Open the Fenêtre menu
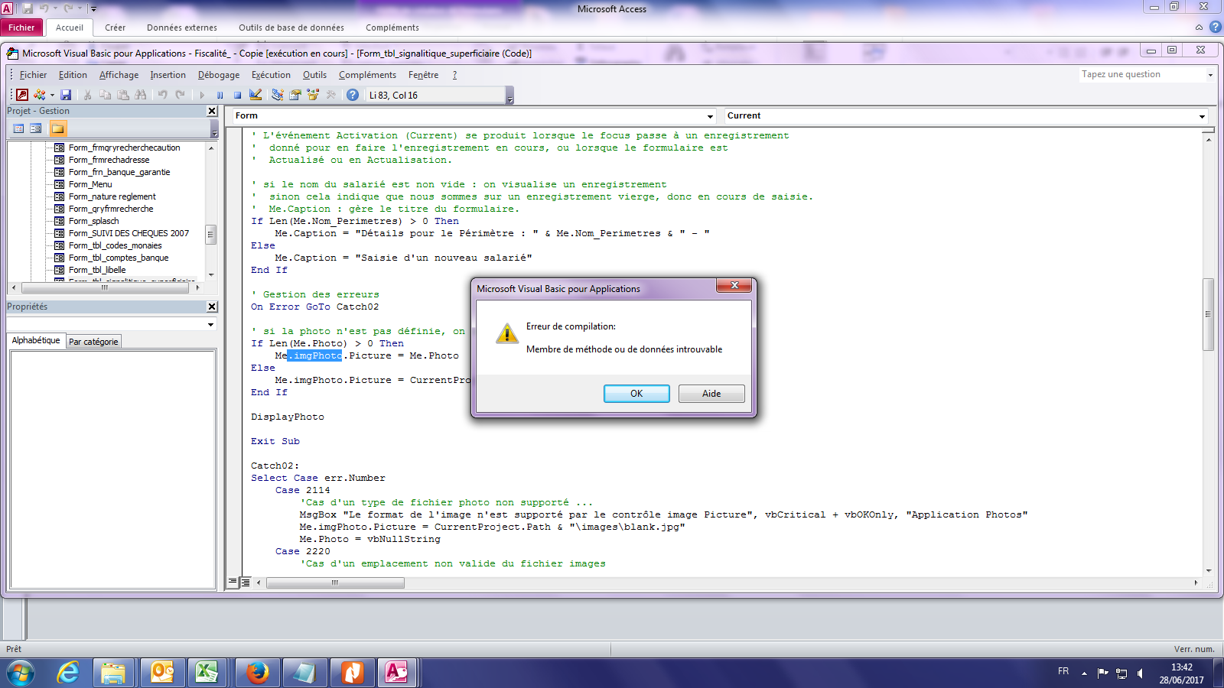This screenshot has width=1224, height=688. pos(423,75)
